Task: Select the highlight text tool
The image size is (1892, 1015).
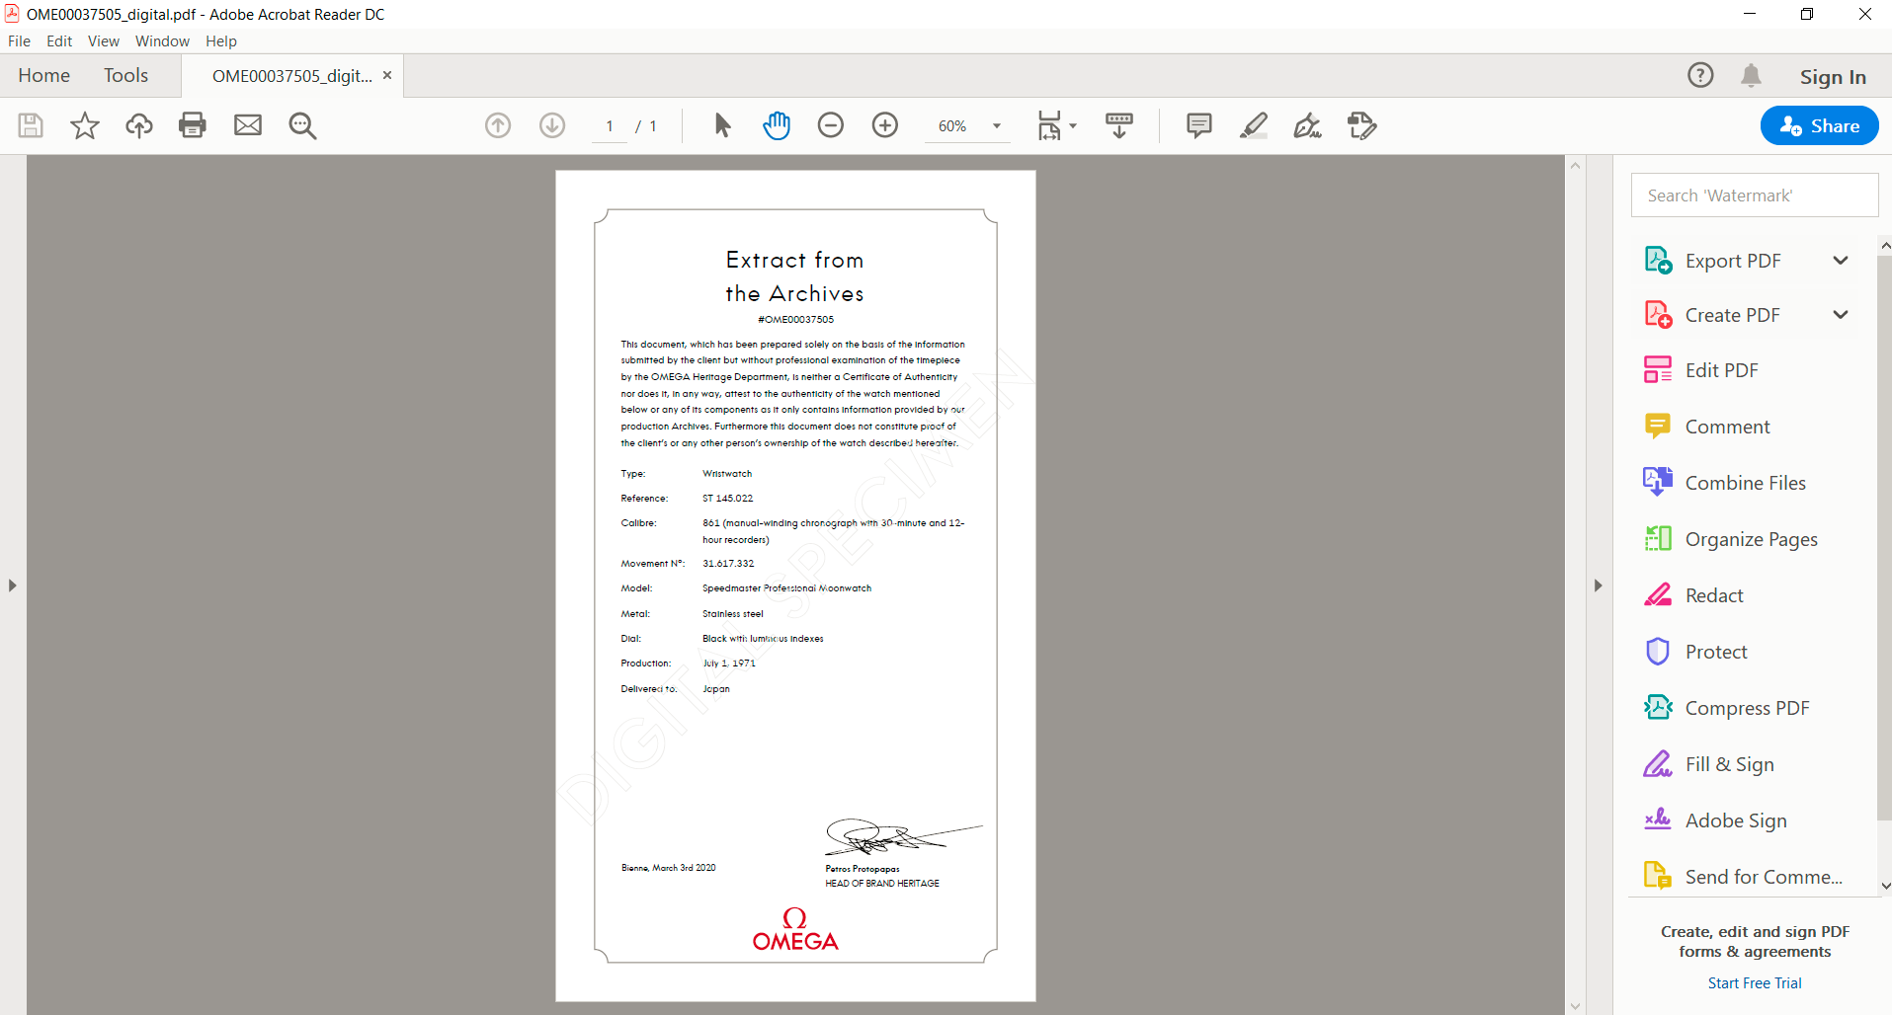Action: click(1253, 125)
